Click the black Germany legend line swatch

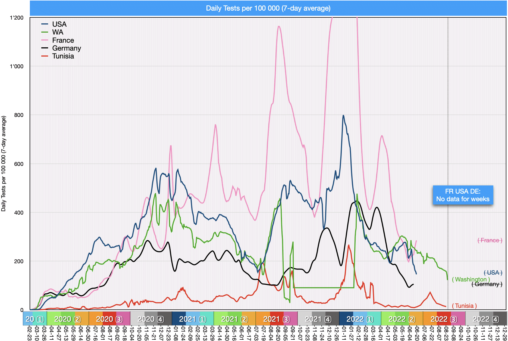45,48
